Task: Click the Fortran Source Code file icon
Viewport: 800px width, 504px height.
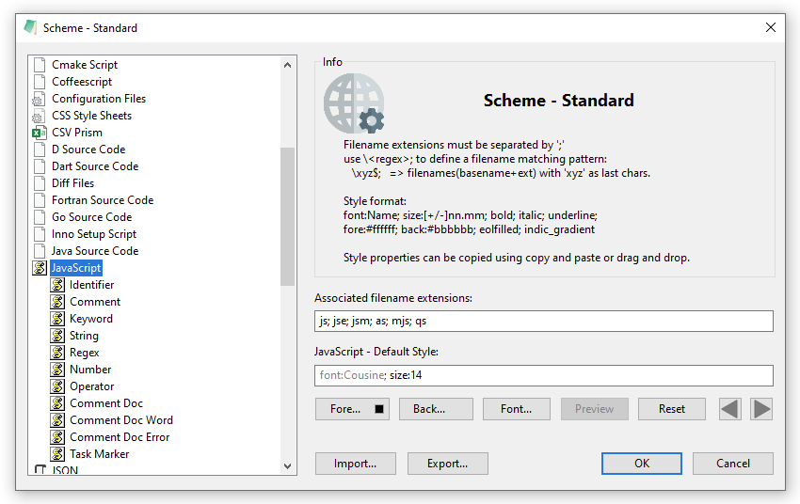Action: click(x=40, y=200)
